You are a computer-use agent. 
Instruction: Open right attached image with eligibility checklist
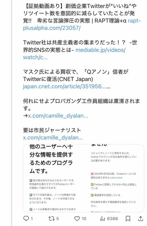coord(114,178)
